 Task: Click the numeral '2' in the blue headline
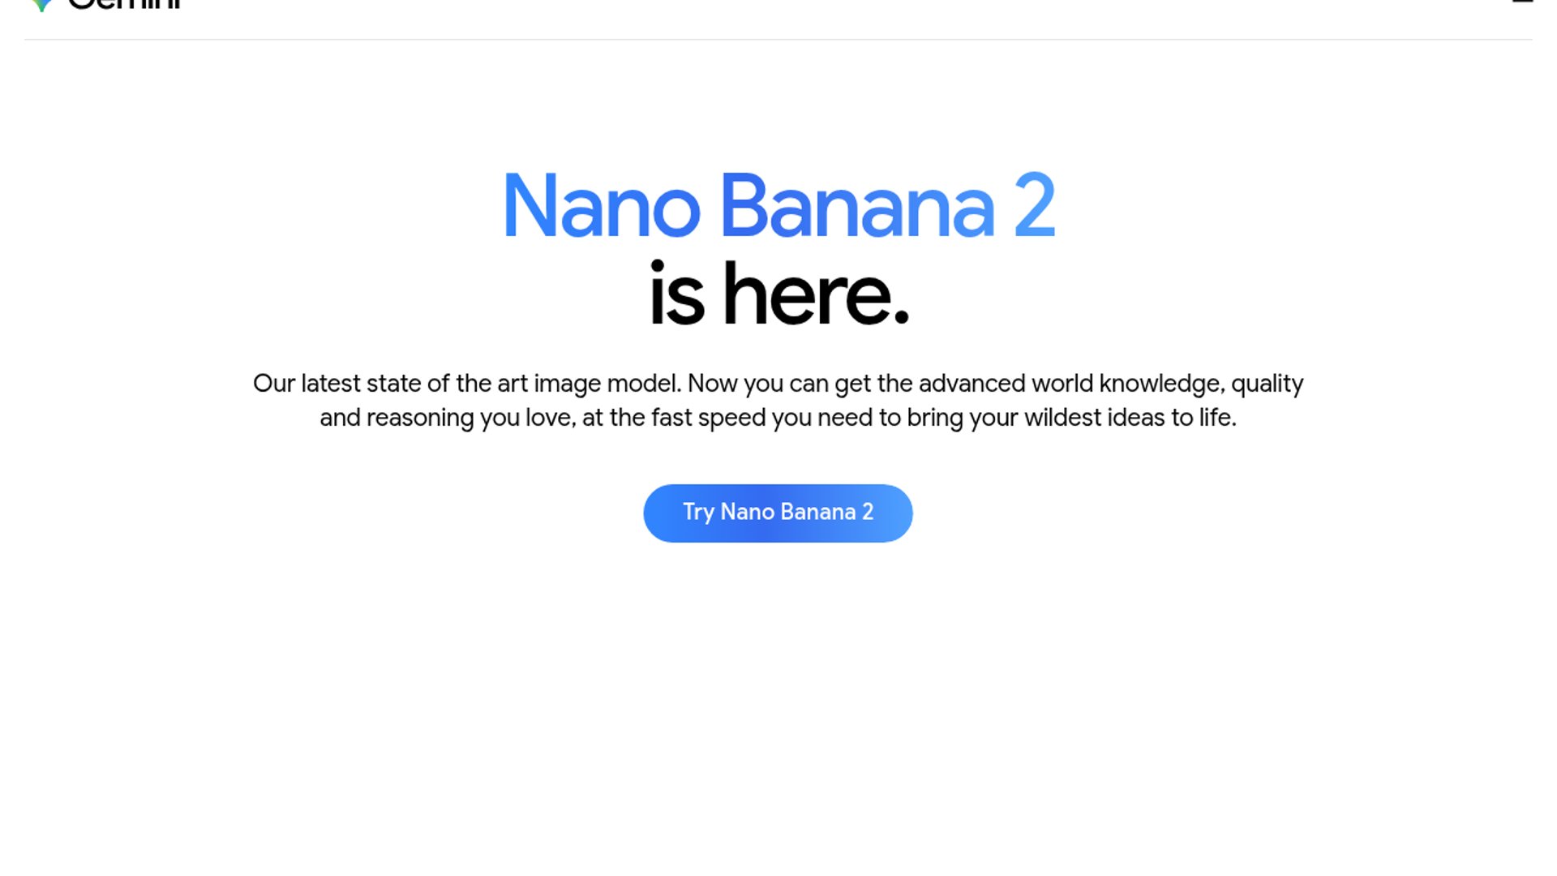pyautogui.click(x=1035, y=205)
